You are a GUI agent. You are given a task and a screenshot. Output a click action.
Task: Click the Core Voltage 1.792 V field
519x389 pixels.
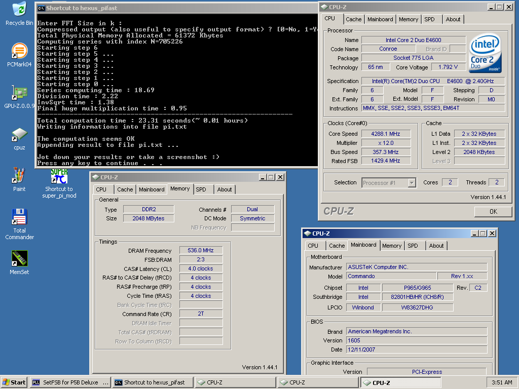(x=448, y=67)
